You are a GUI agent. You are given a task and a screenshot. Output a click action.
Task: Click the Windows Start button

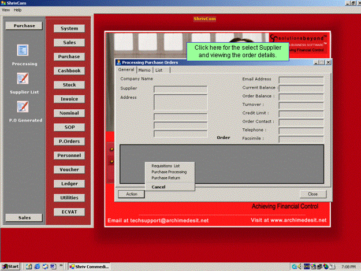tap(10, 266)
